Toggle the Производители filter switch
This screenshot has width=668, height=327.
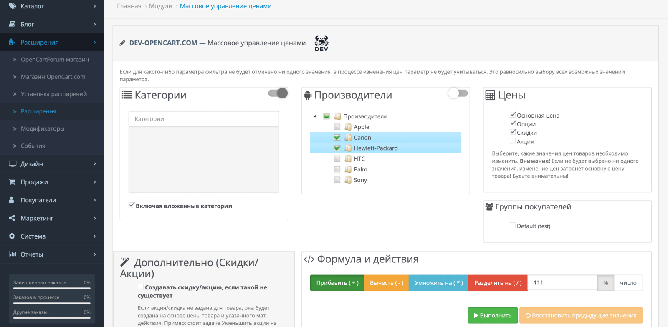pyautogui.click(x=458, y=93)
